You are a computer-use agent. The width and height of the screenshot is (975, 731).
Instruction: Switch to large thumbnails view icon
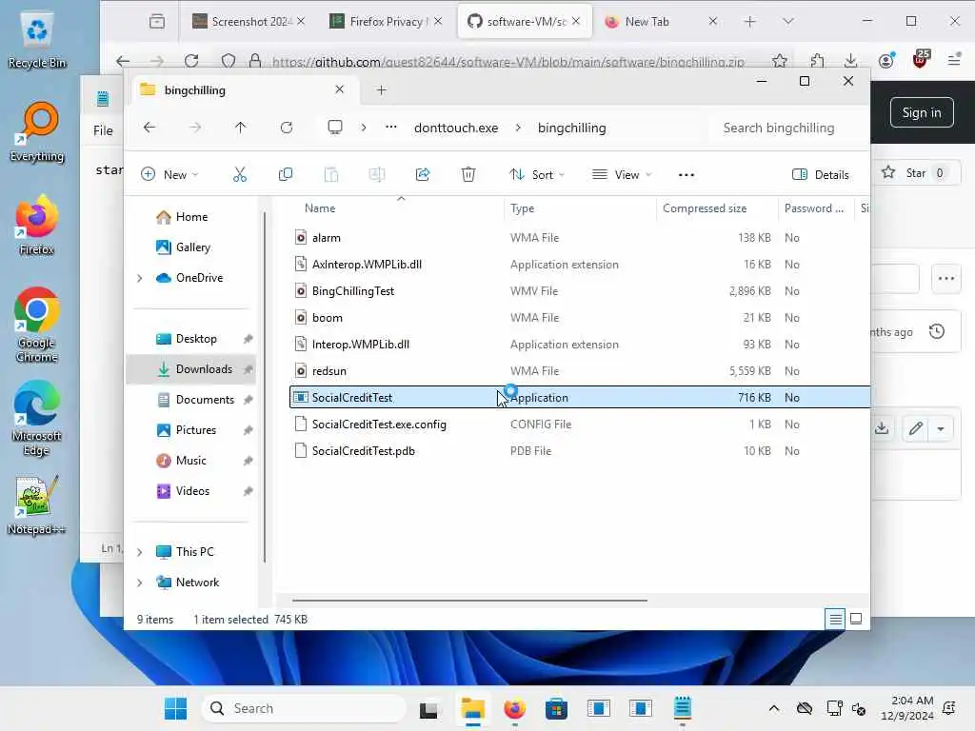[856, 619]
